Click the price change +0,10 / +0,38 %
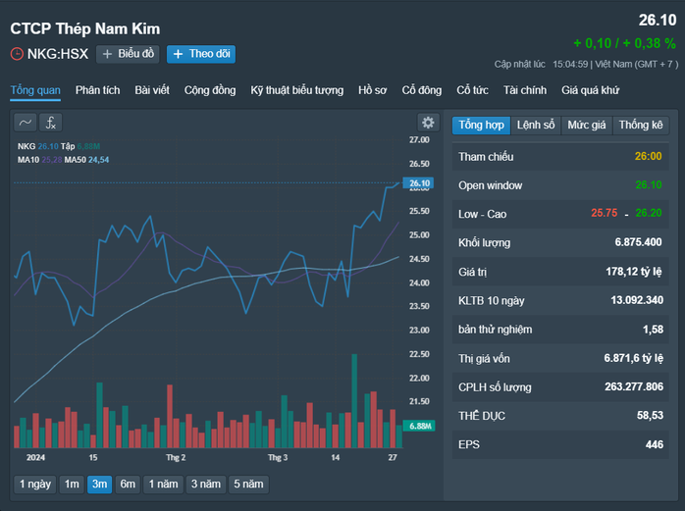 point(625,43)
